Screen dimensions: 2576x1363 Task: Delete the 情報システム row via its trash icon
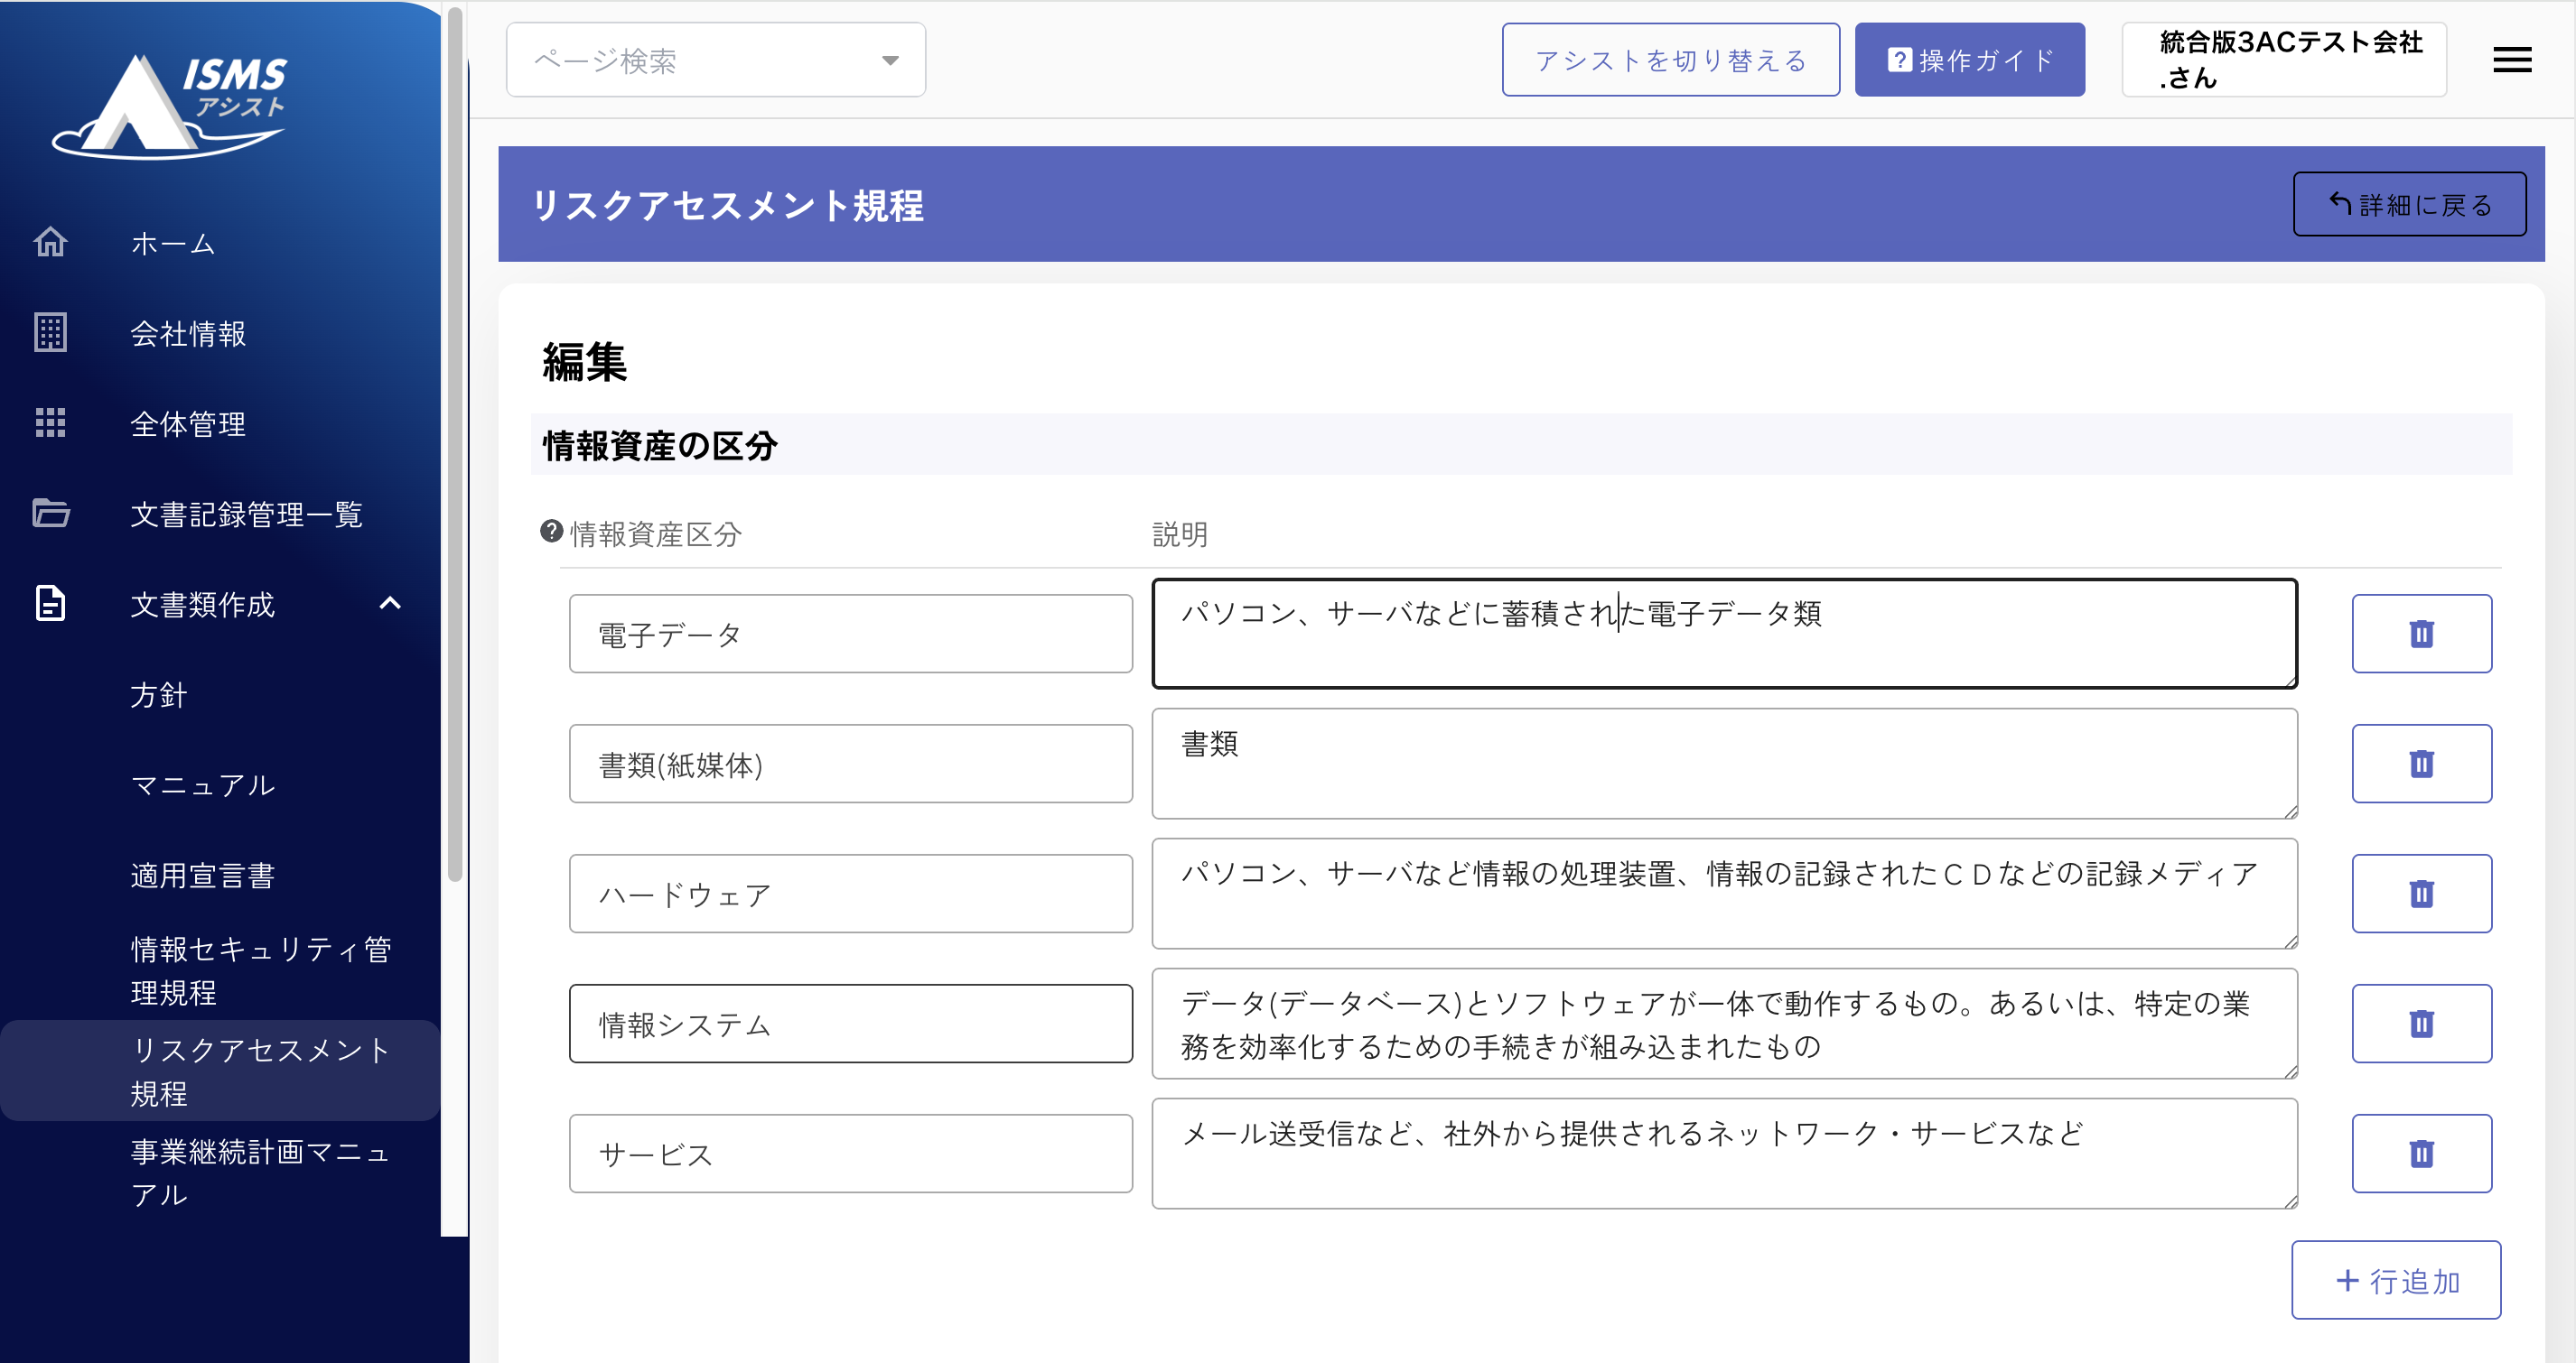click(x=2420, y=1024)
